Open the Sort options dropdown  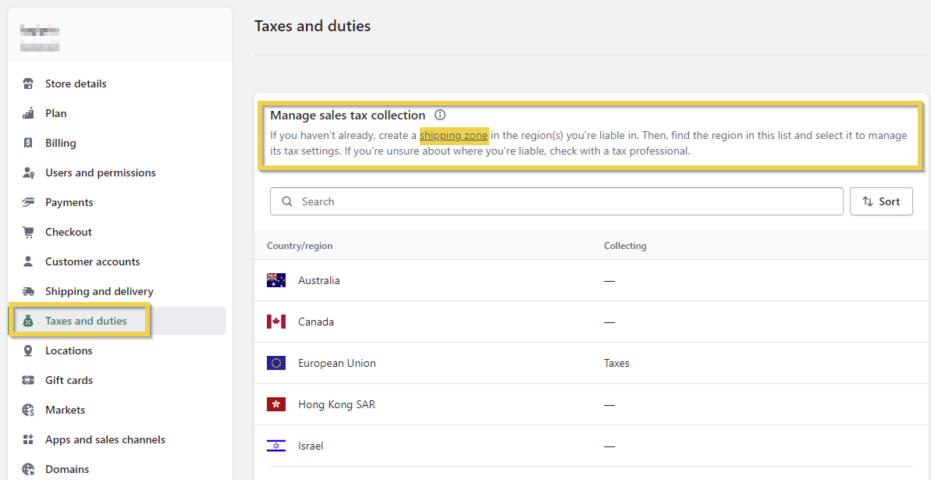[881, 201]
